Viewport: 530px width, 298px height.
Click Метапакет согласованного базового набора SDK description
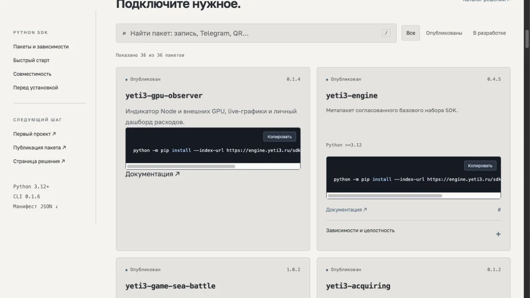(392, 110)
